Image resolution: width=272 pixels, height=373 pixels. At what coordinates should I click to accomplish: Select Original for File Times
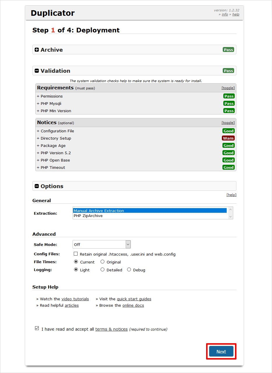click(102, 262)
